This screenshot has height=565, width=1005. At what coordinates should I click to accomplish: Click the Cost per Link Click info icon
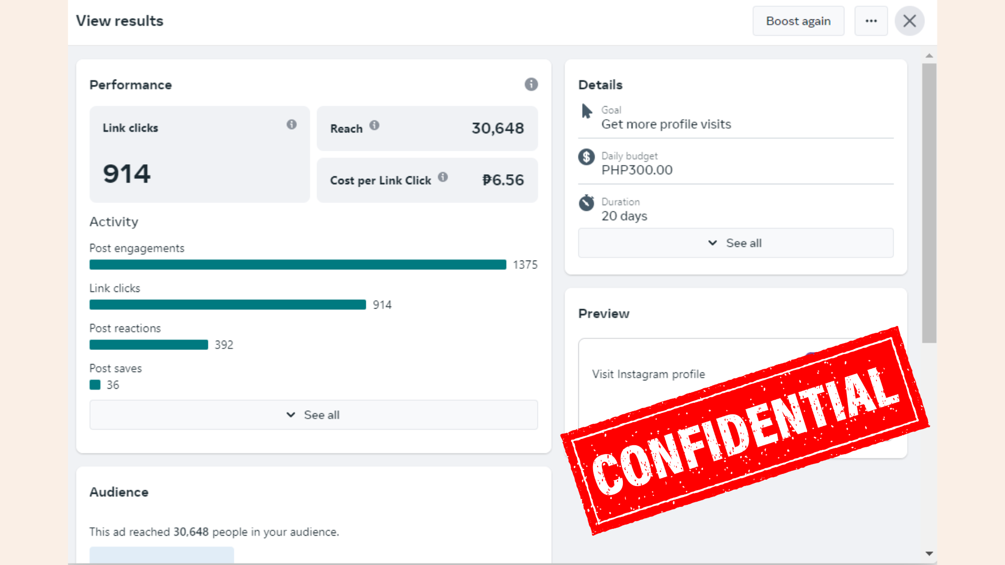(x=443, y=177)
